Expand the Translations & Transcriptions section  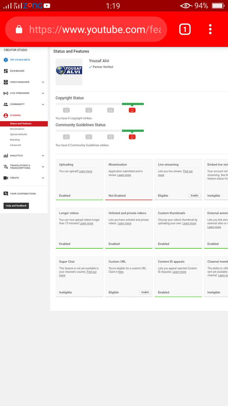click(43, 167)
